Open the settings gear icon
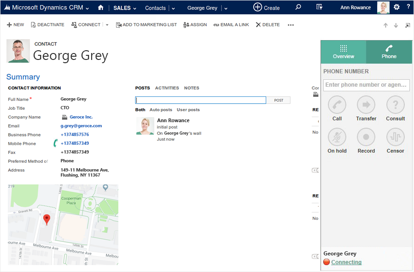 click(397, 7)
